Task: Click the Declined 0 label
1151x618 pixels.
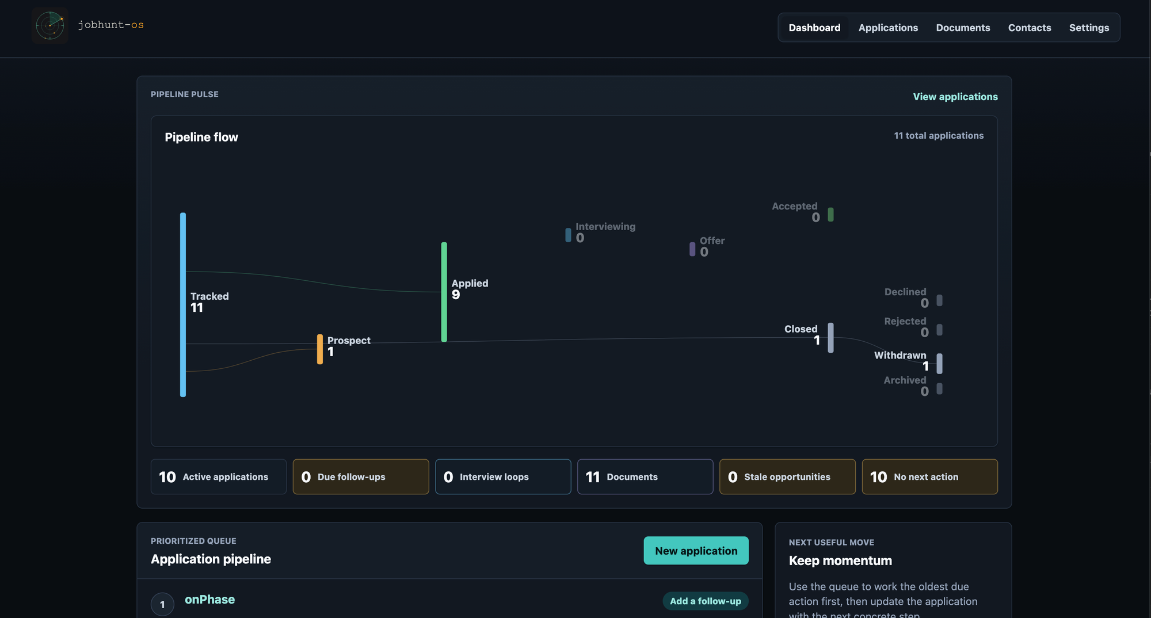Action: pyautogui.click(x=906, y=297)
